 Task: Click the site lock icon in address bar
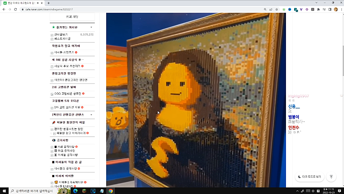pos(22,9)
